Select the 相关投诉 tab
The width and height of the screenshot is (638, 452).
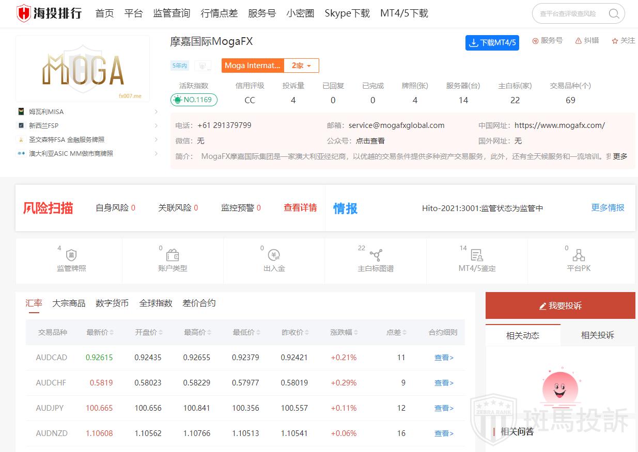pos(597,335)
